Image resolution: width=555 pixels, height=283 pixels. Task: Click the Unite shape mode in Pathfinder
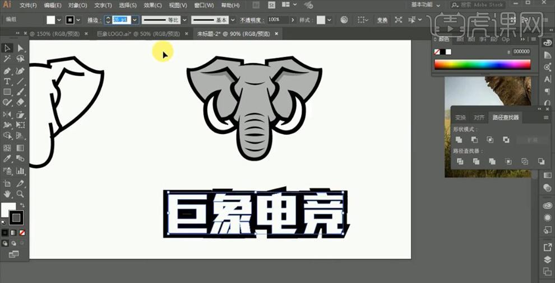(x=459, y=140)
